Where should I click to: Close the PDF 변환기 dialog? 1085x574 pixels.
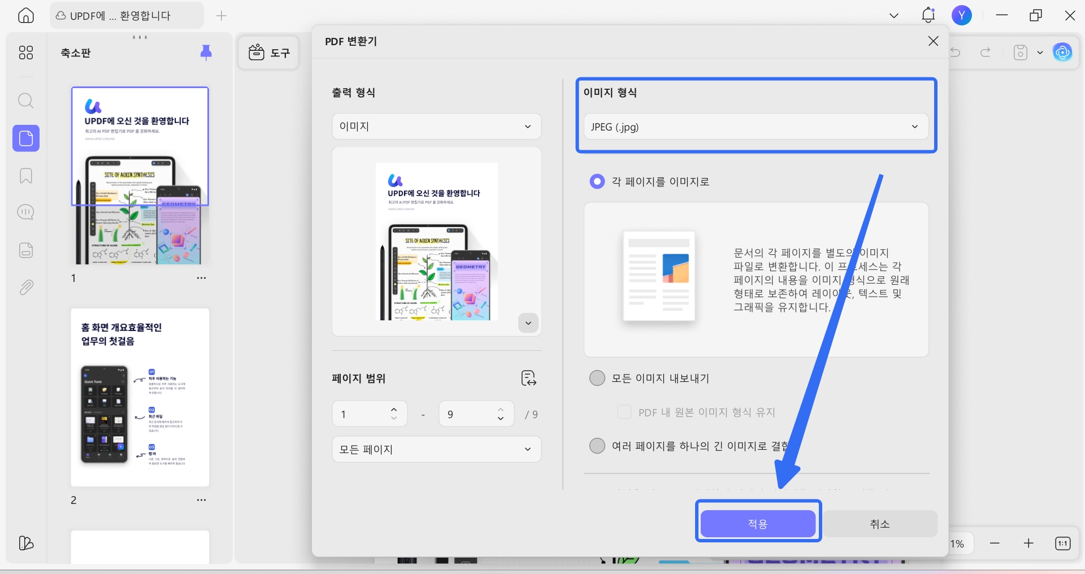933,41
